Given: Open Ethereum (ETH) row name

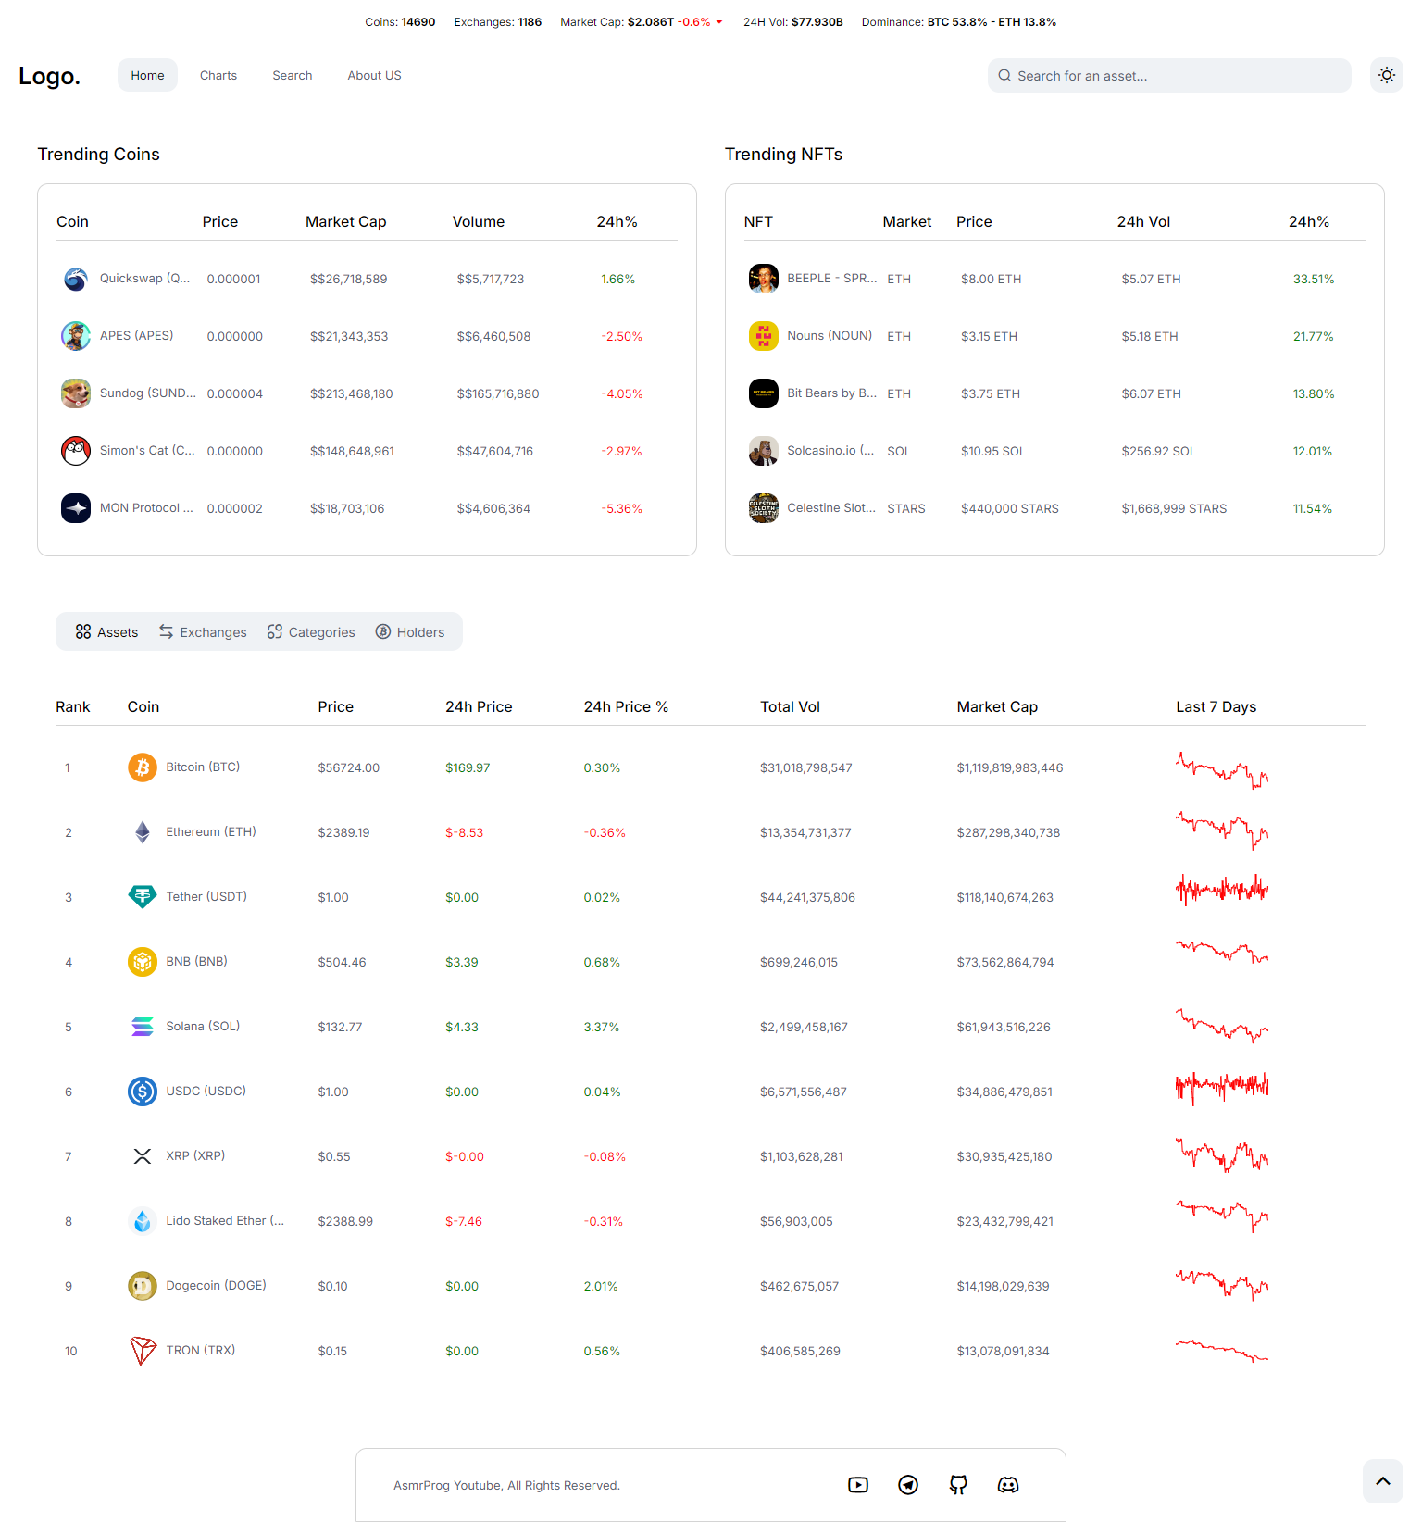Looking at the screenshot, I should tap(211, 832).
